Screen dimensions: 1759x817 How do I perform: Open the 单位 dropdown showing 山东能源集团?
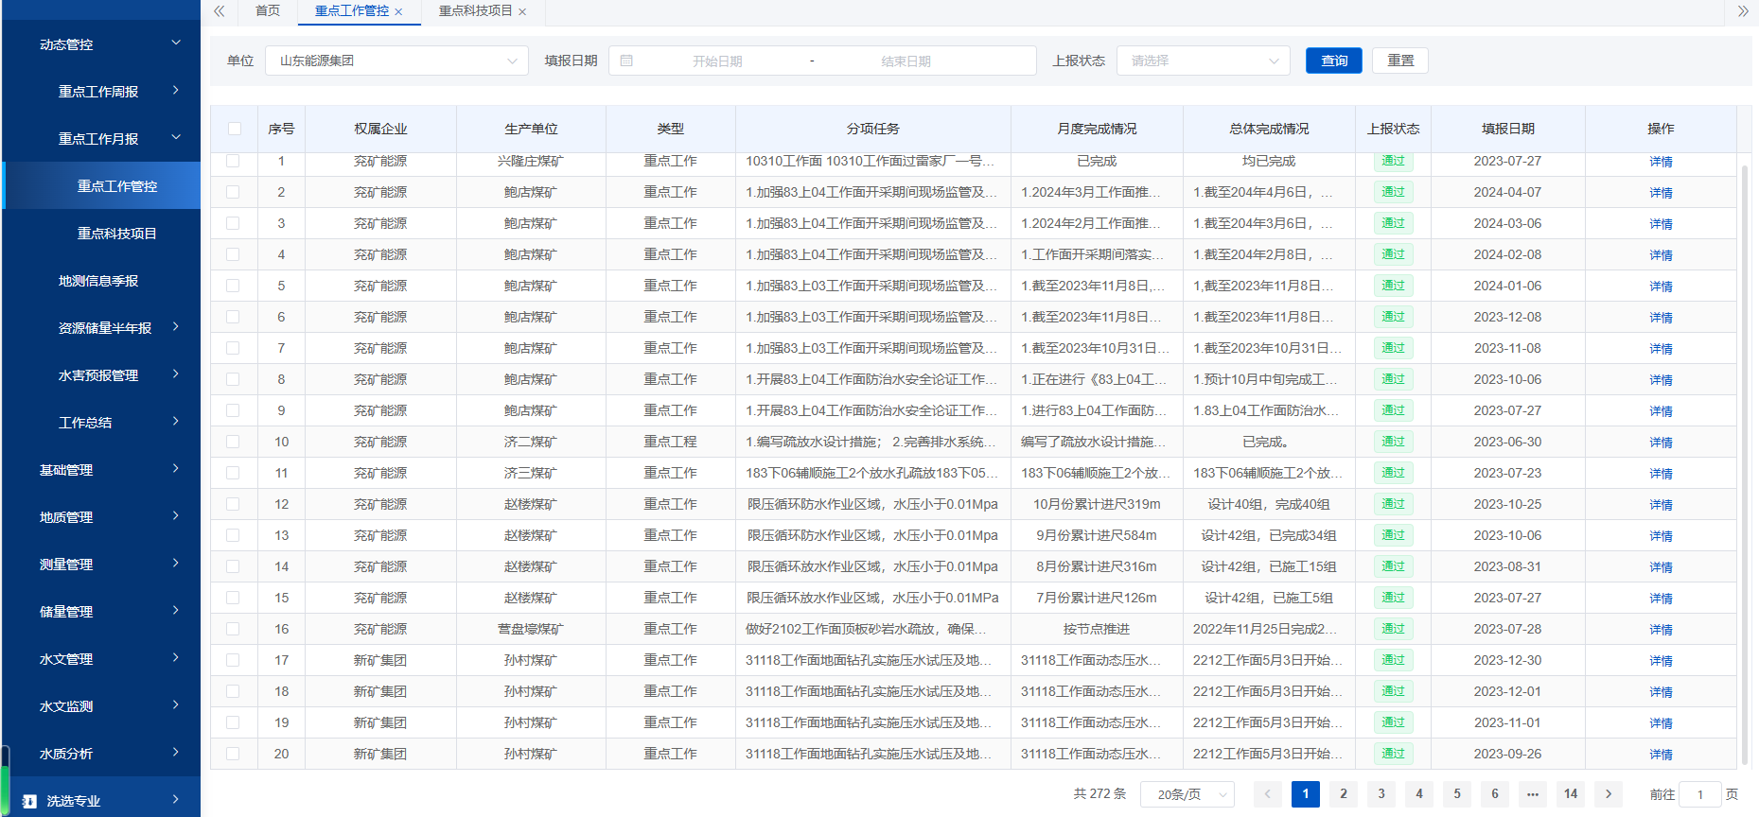pyautogui.click(x=396, y=61)
